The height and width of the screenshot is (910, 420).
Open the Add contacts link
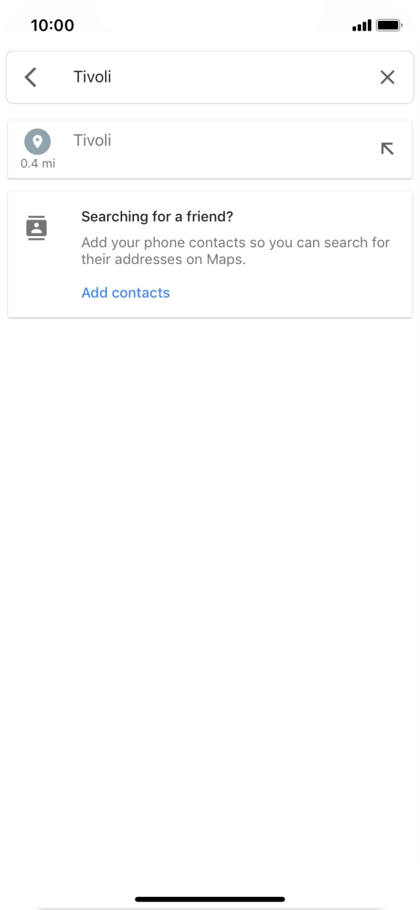point(126,292)
